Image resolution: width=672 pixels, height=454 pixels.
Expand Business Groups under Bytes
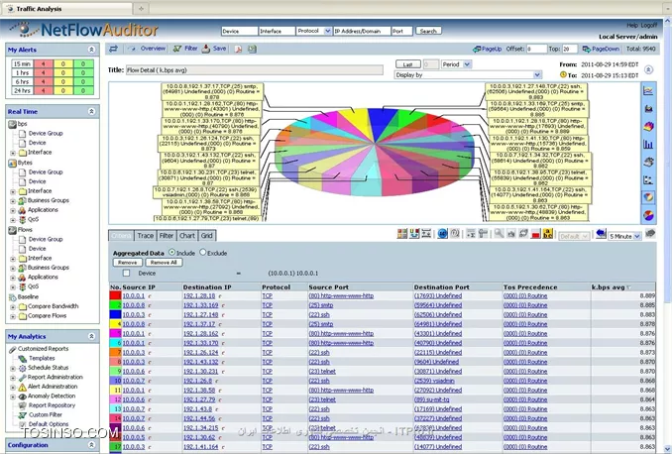13,201
